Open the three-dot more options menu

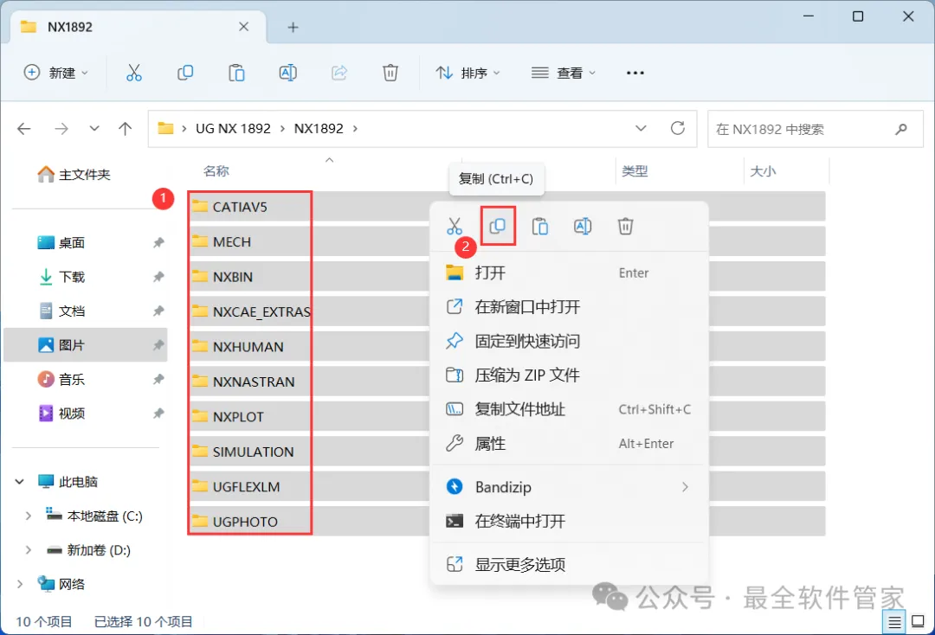coord(635,73)
